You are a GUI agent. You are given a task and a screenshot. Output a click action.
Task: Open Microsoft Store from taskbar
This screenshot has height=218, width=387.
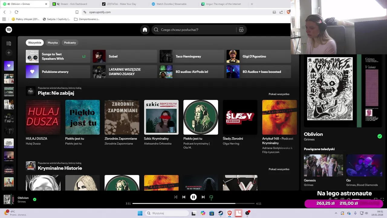pyautogui.click(x=212, y=213)
